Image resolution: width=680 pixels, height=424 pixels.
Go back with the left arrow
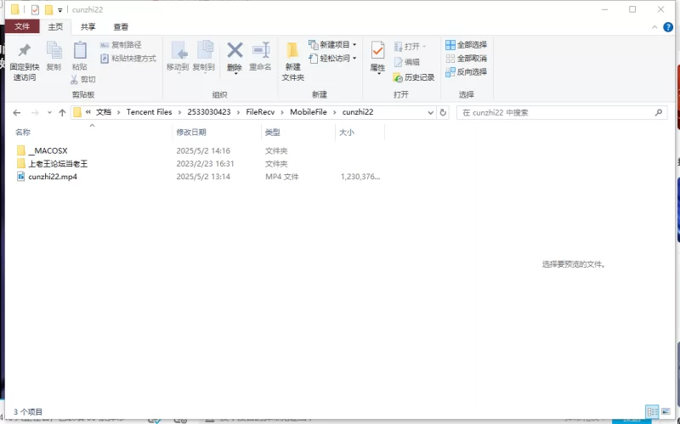click(17, 113)
